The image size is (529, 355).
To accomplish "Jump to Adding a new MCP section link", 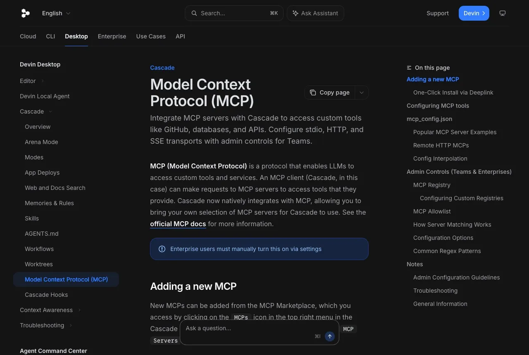I will [x=433, y=79].
